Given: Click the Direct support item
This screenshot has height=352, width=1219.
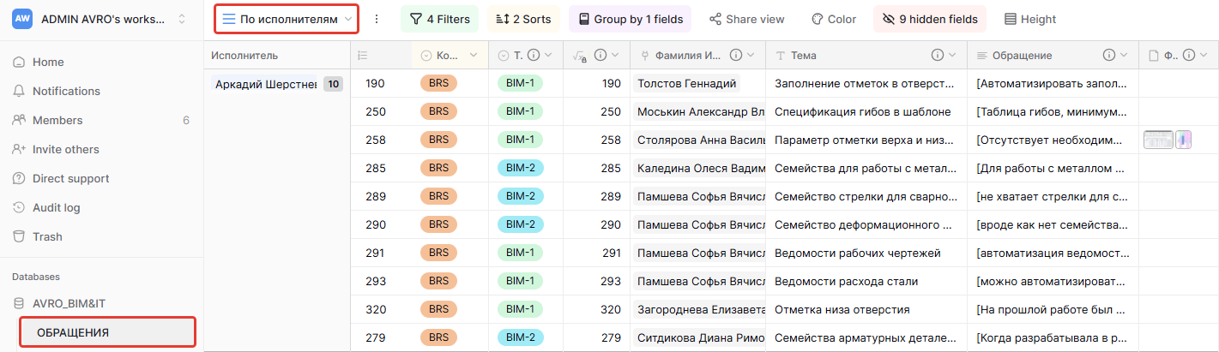Looking at the screenshot, I should click(70, 179).
